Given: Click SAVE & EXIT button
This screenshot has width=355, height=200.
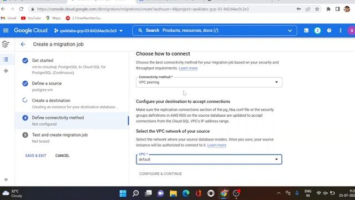Looking at the screenshot, I should coord(35,156).
